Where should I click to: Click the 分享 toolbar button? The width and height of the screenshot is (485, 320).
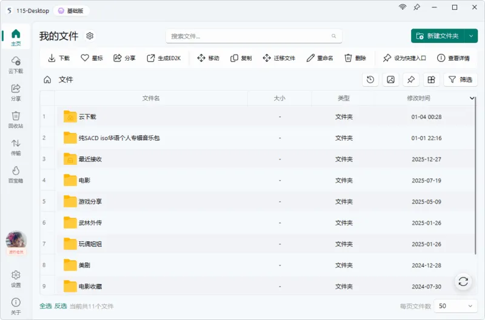[124, 58]
